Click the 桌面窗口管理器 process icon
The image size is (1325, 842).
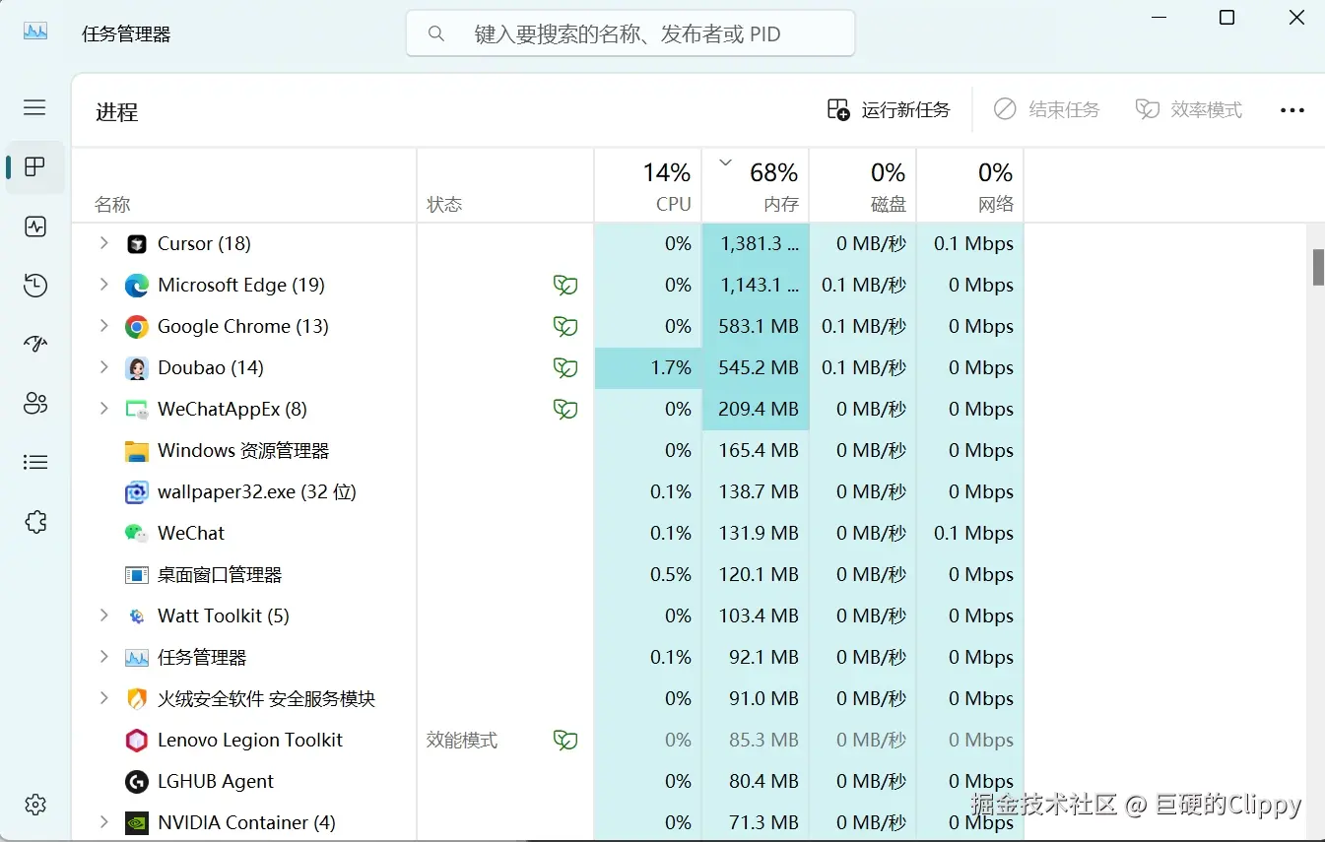137,575
